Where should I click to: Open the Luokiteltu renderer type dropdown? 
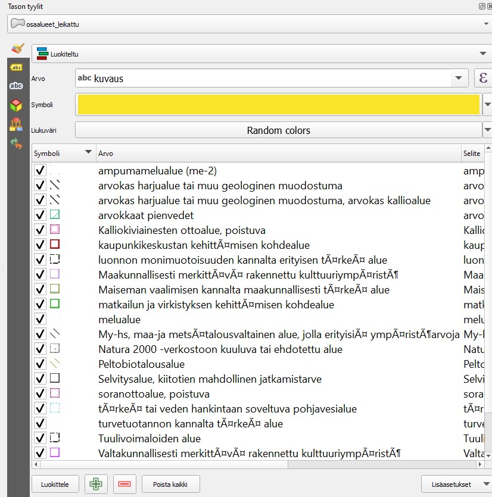click(x=261, y=54)
